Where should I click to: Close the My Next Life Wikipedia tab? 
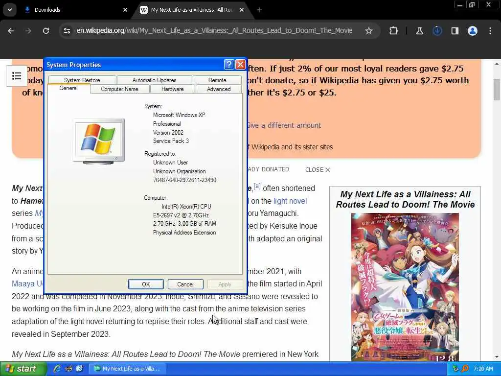[x=242, y=10]
